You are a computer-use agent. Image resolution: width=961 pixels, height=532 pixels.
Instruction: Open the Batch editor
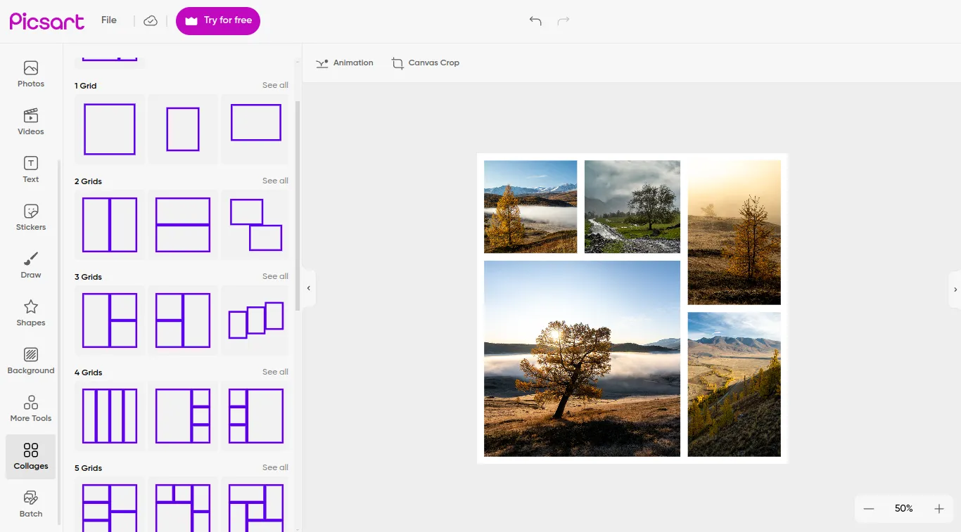click(x=30, y=504)
